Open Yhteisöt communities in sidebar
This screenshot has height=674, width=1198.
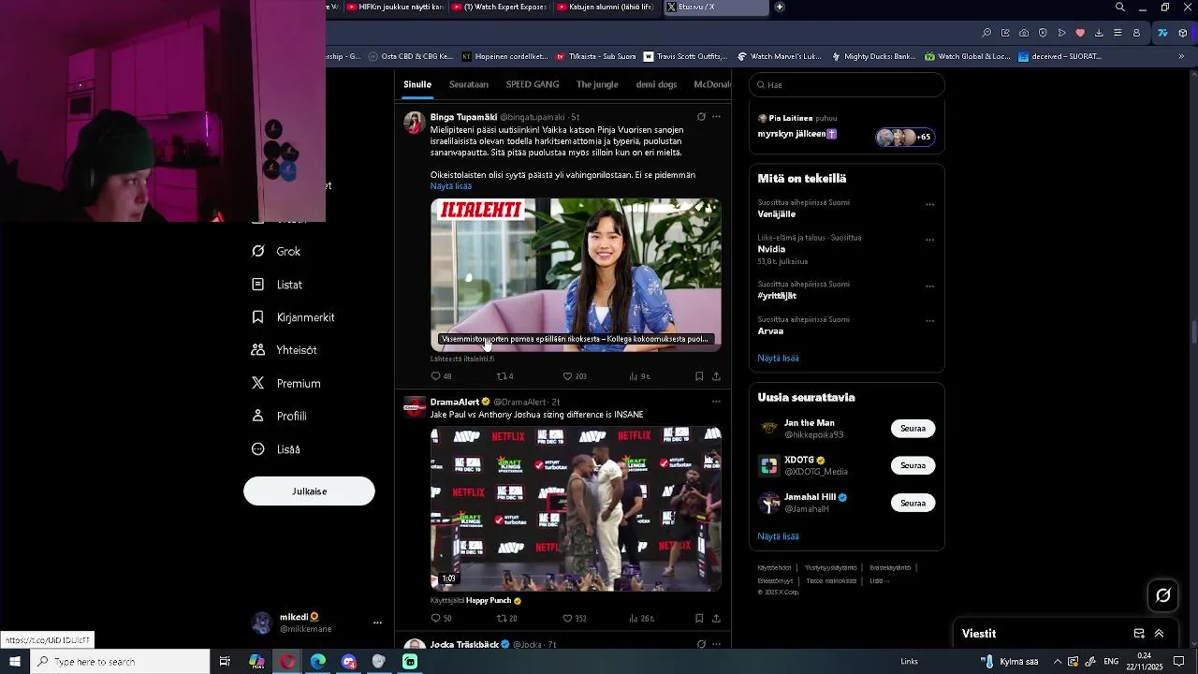click(x=284, y=350)
